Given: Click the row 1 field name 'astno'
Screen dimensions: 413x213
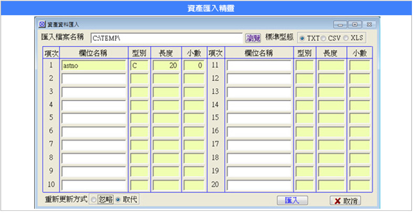Looking at the screenshot, I should click(x=94, y=65).
